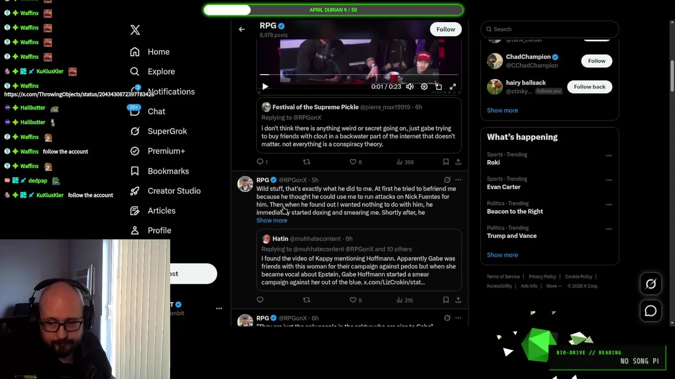Open video settings gear icon
675x379 pixels.
point(424,87)
